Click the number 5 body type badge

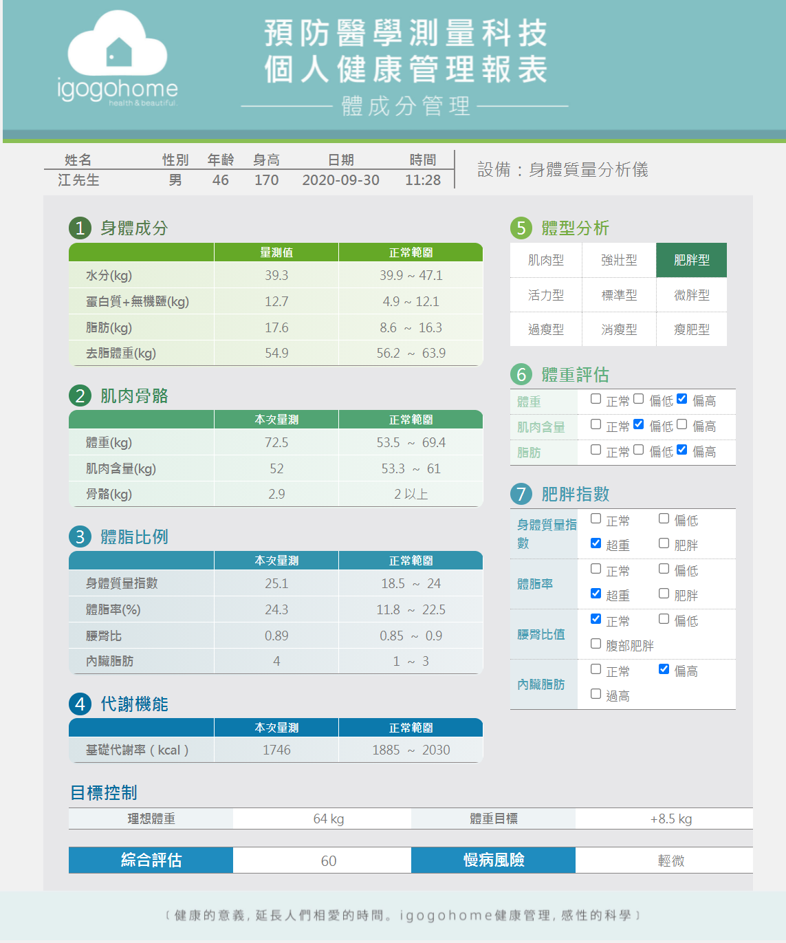tap(521, 228)
